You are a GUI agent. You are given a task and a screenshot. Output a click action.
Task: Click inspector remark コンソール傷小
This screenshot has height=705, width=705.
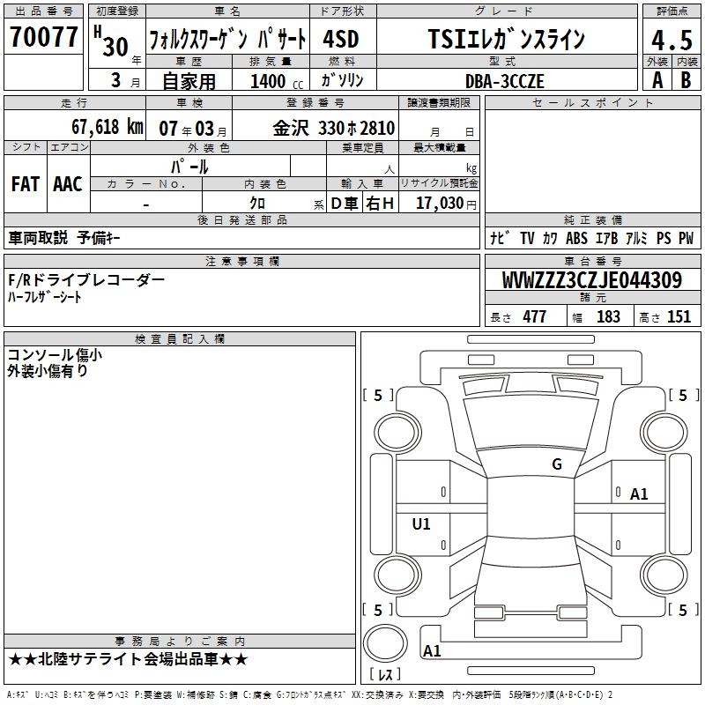tap(55, 355)
